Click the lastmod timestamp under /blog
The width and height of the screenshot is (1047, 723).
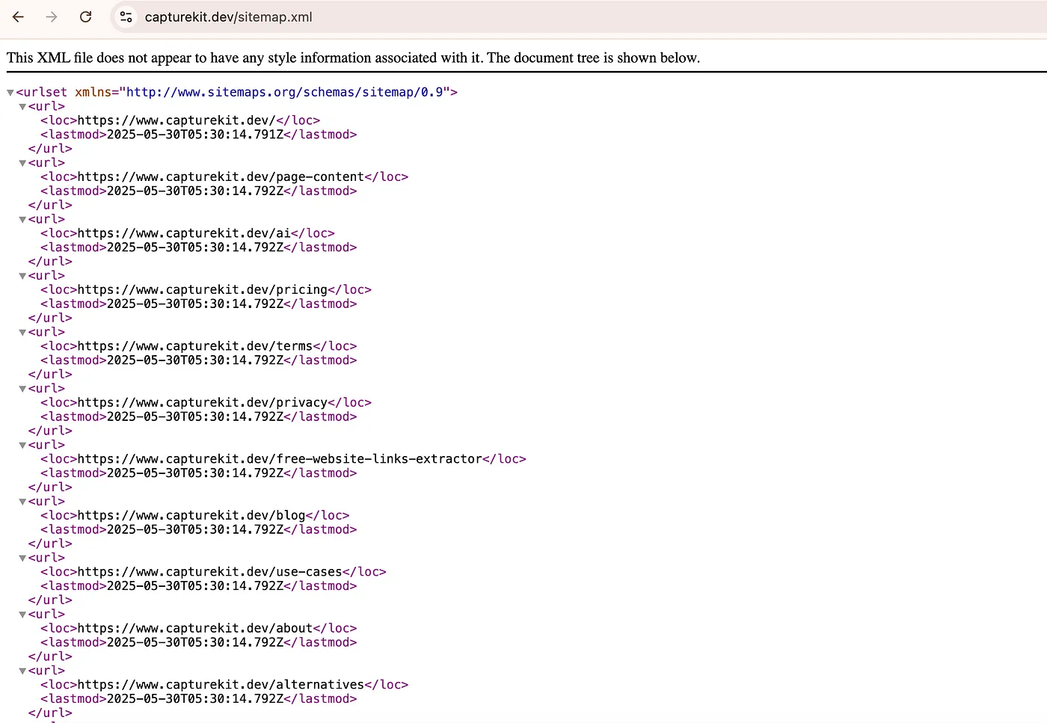pos(195,530)
